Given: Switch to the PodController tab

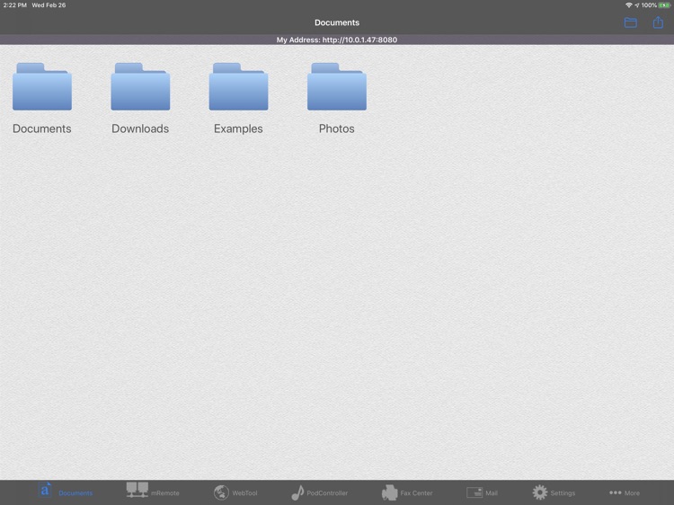Looking at the screenshot, I should [x=319, y=492].
